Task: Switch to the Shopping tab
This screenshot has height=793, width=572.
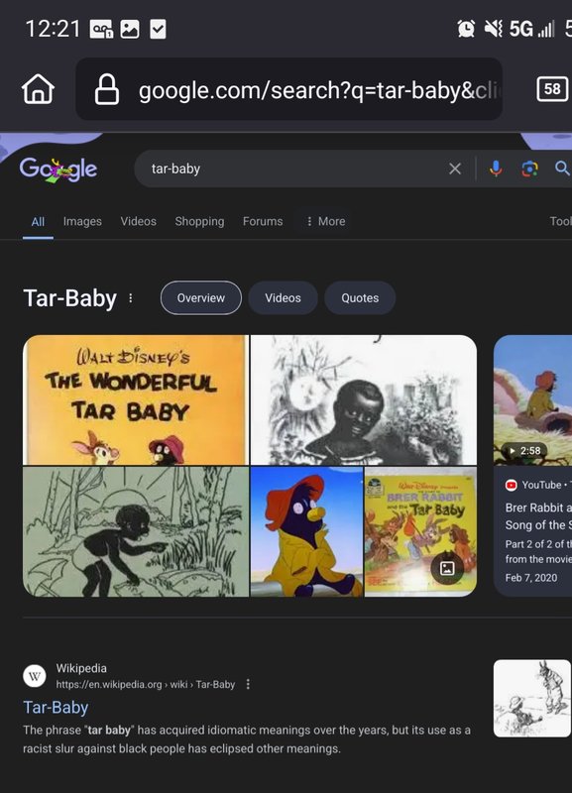Action: [199, 221]
